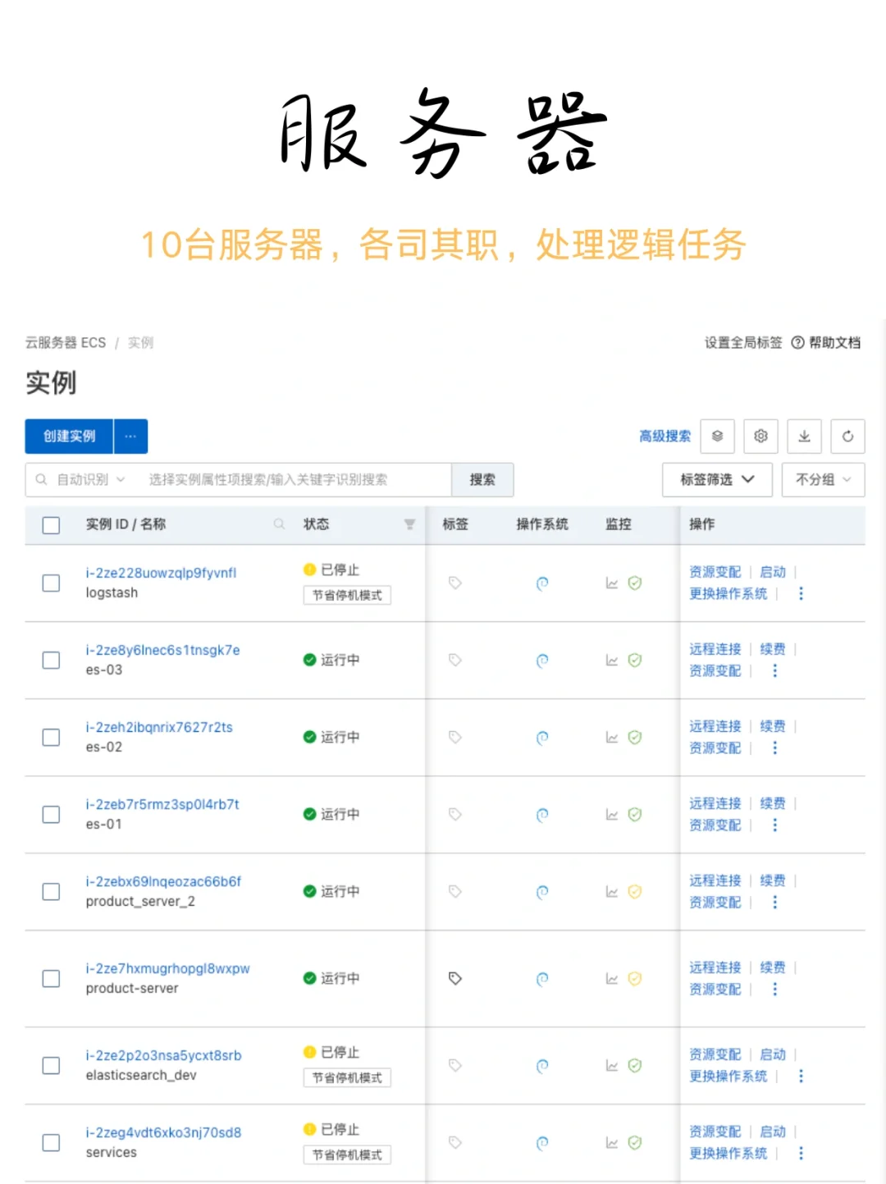886x1184 pixels.
Task: Navigate to 云服务器 ECS breadcrumb
Action: tap(66, 342)
